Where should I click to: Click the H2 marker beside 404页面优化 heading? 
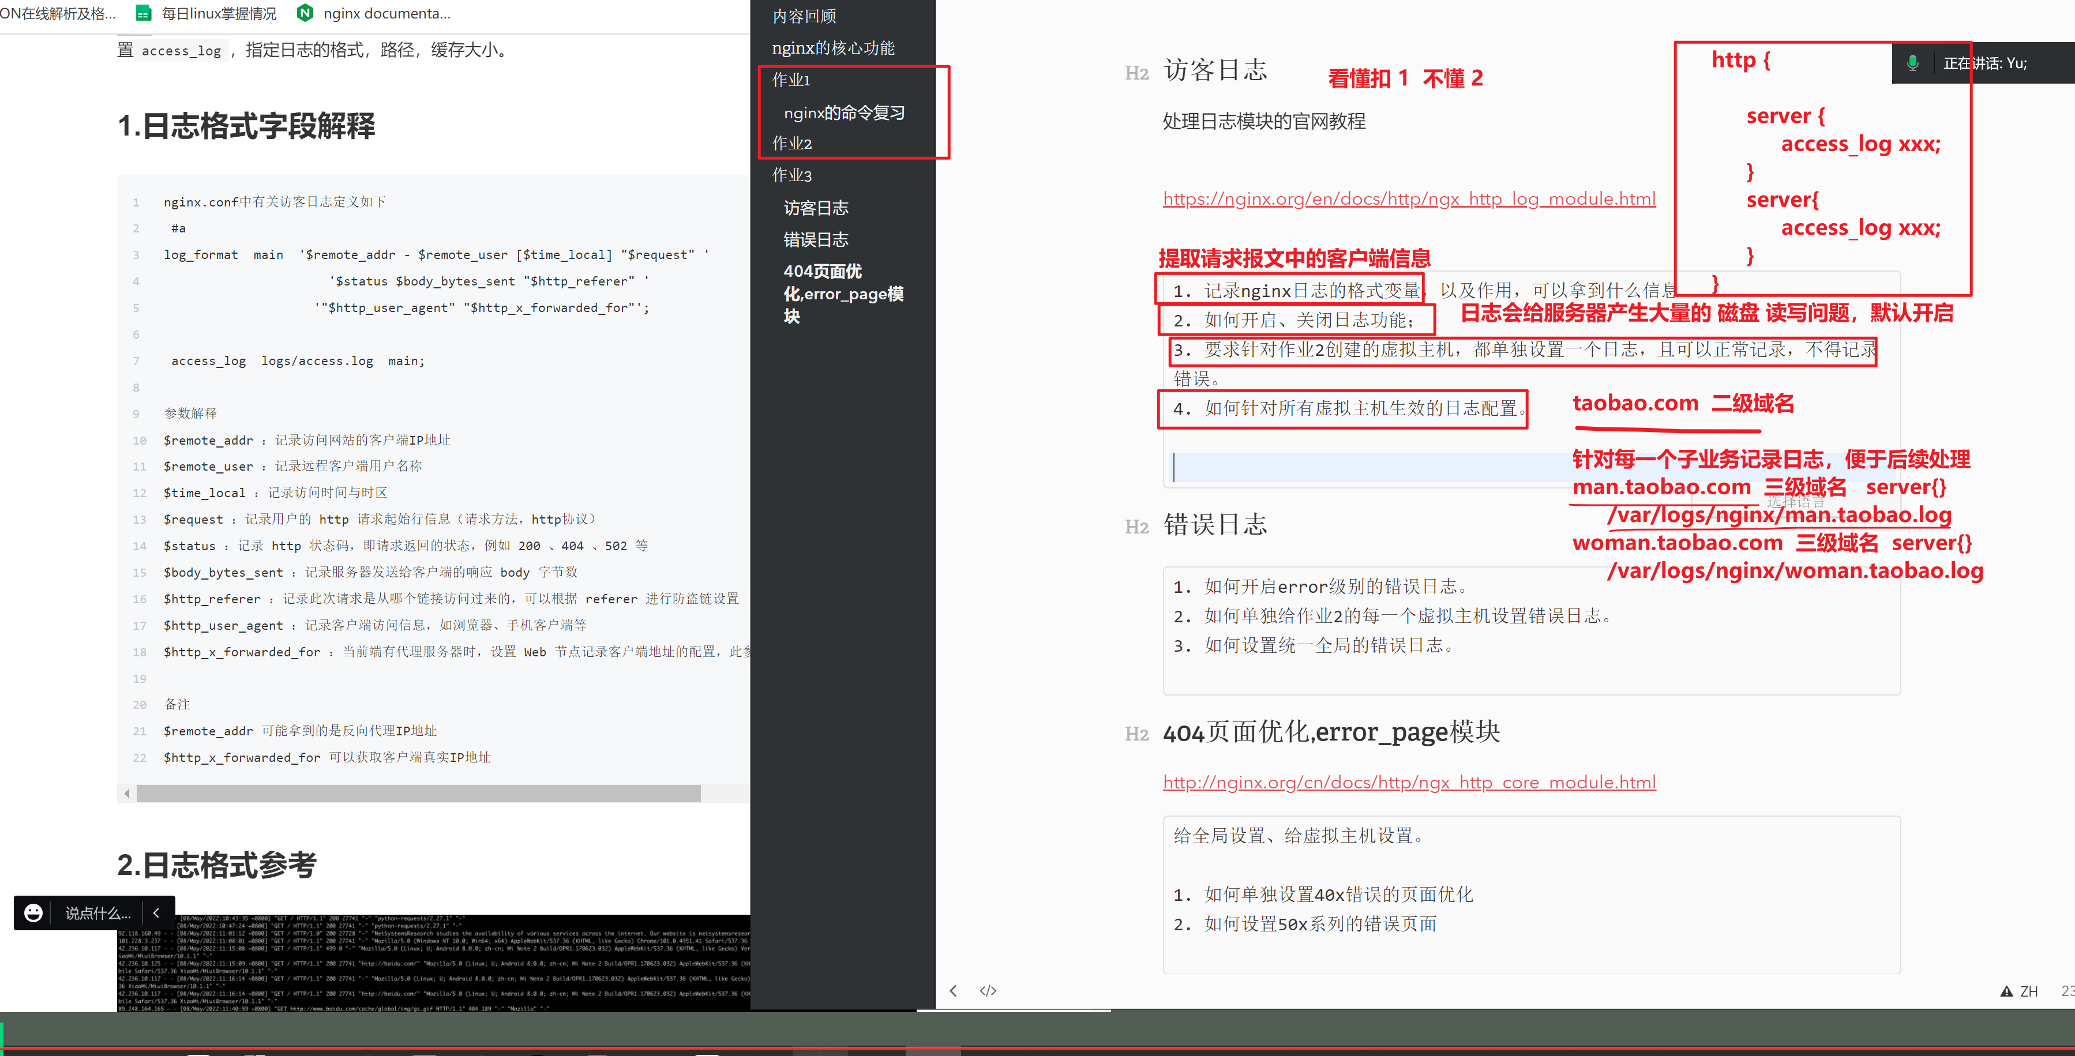tap(1136, 734)
